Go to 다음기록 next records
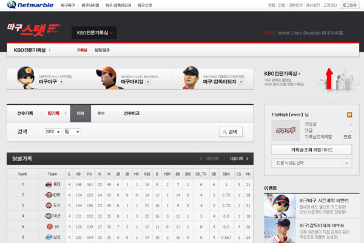The width and height of the screenshot is (364, 243). pyautogui.click(x=237, y=159)
